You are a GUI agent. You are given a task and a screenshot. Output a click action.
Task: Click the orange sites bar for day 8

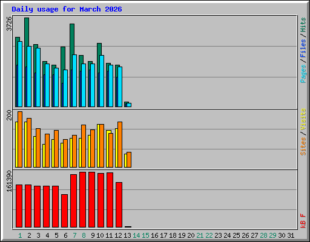tap(84, 146)
